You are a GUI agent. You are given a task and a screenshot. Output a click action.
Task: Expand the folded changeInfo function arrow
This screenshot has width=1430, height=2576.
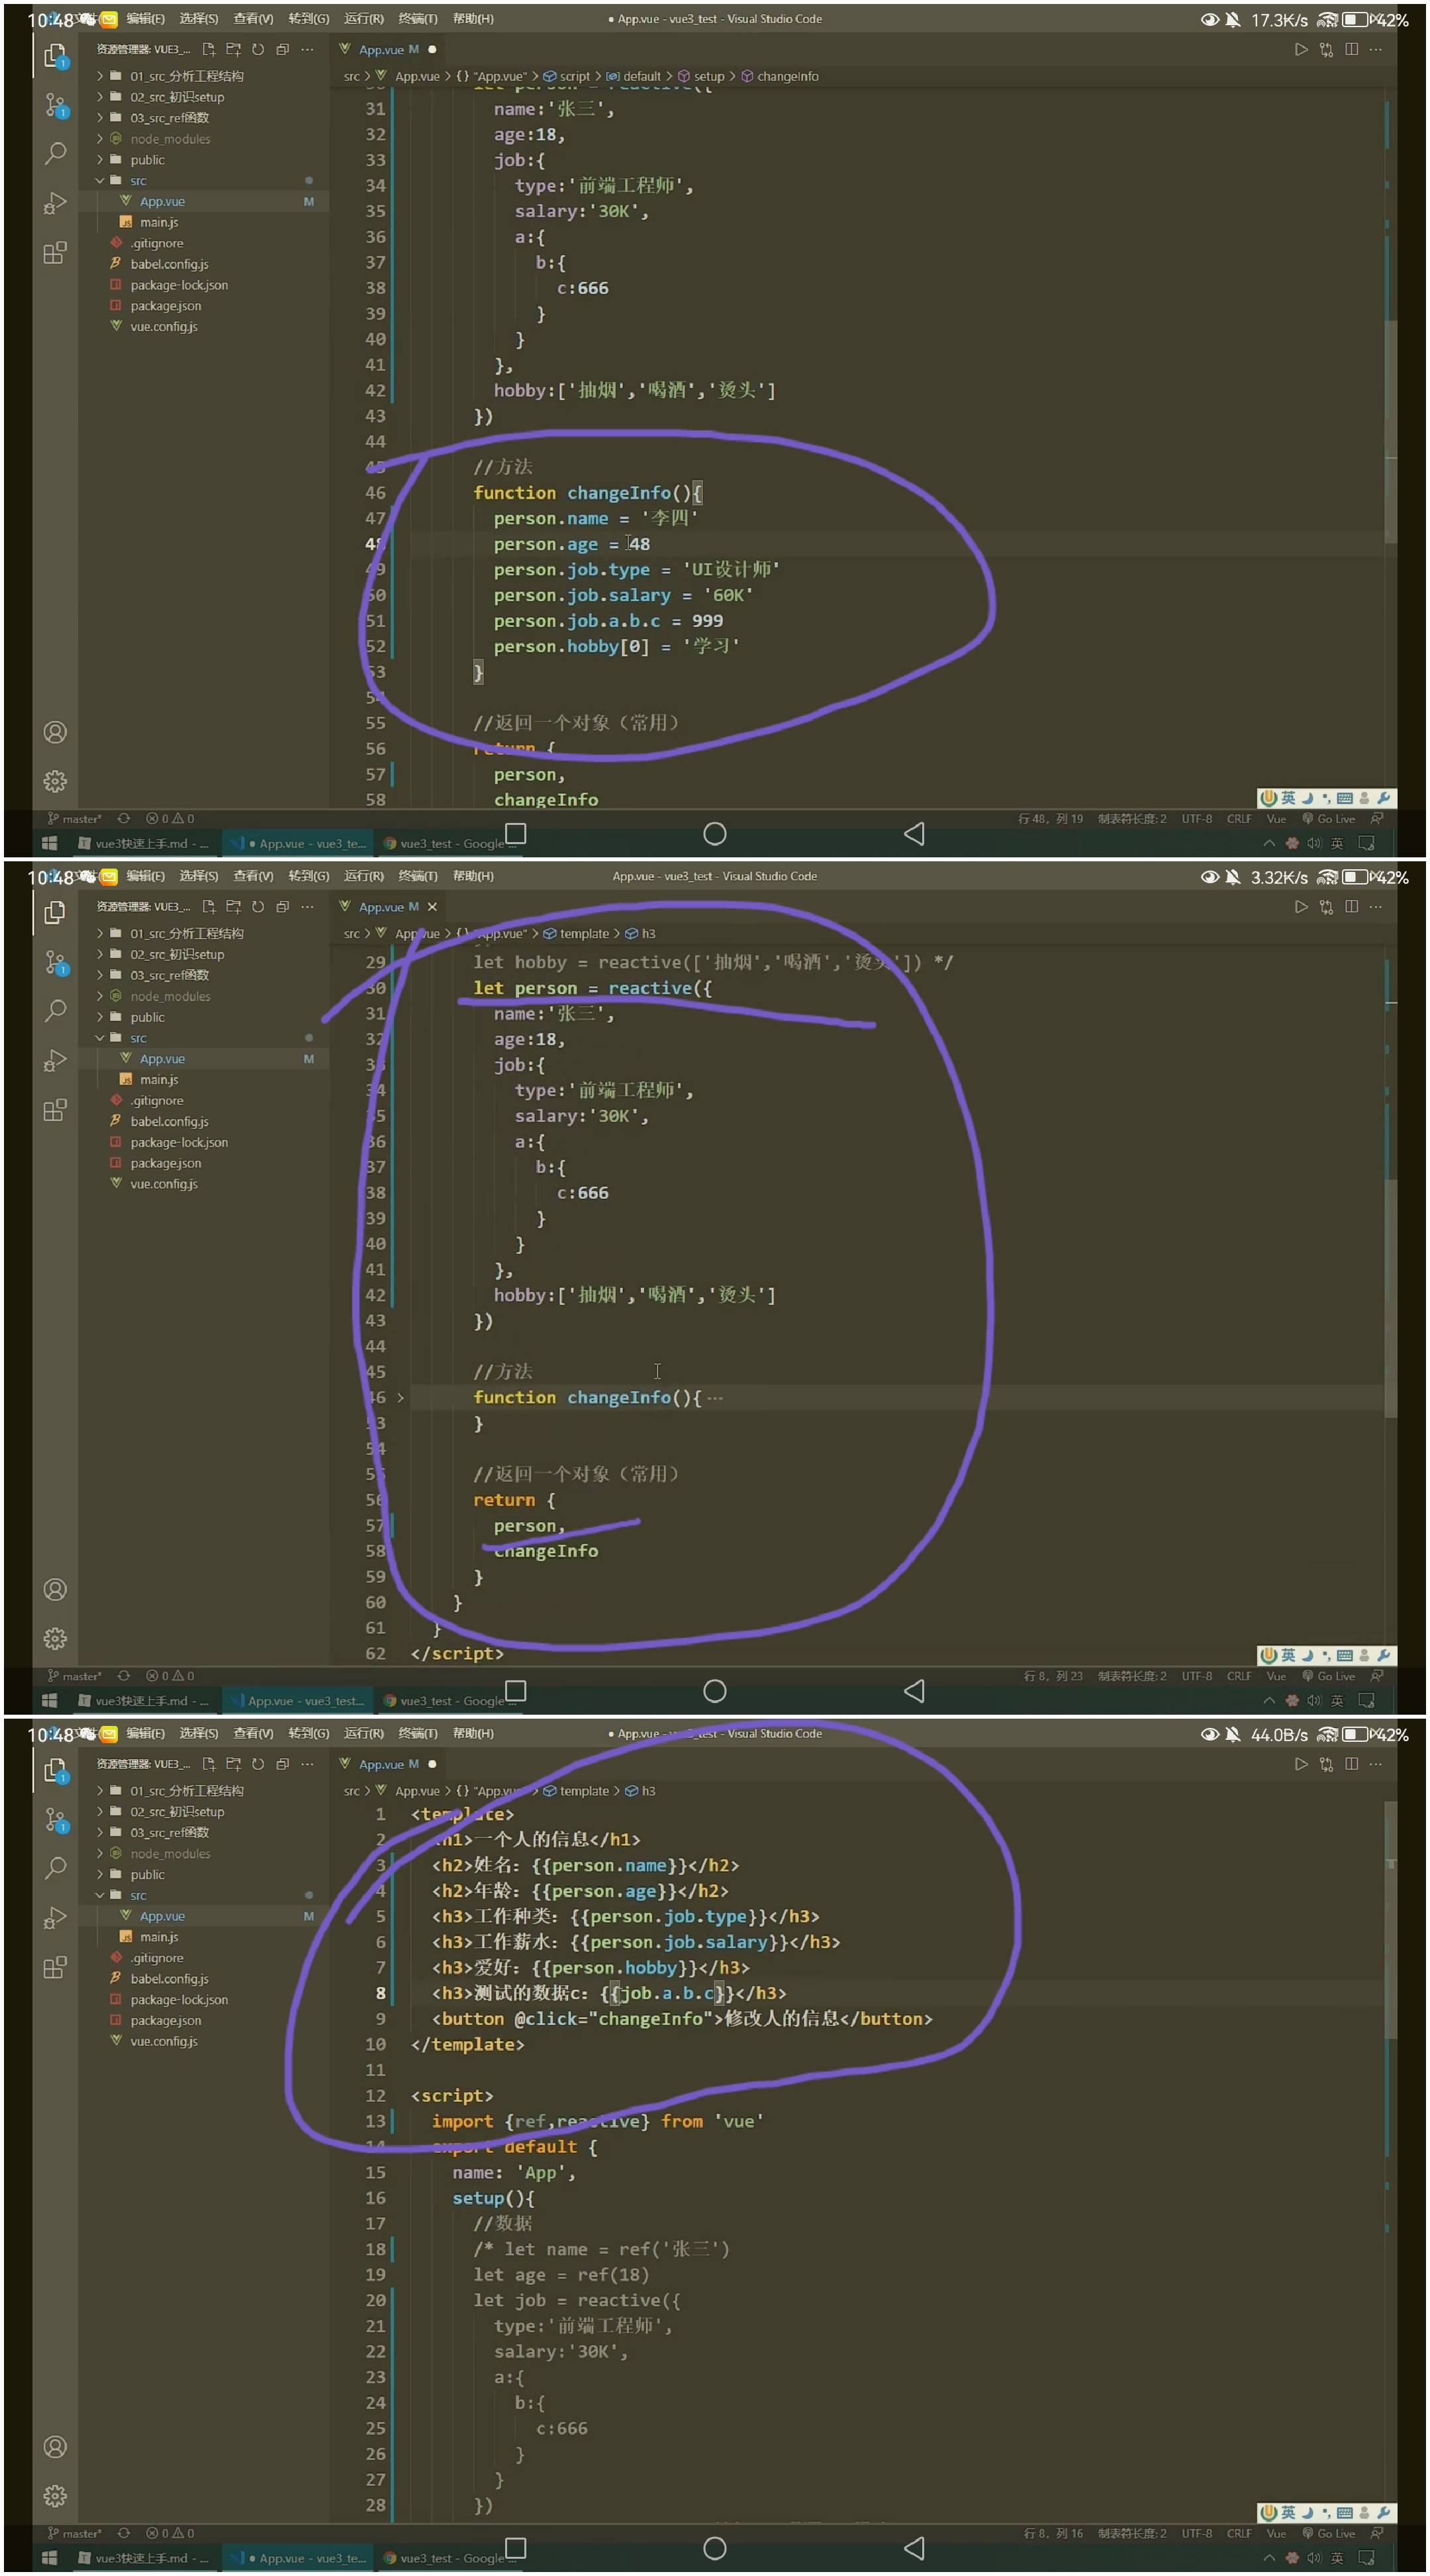(400, 1398)
